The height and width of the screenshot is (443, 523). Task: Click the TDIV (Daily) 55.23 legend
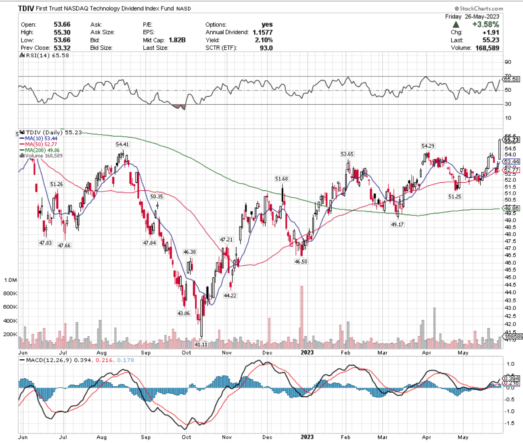[x=54, y=132]
